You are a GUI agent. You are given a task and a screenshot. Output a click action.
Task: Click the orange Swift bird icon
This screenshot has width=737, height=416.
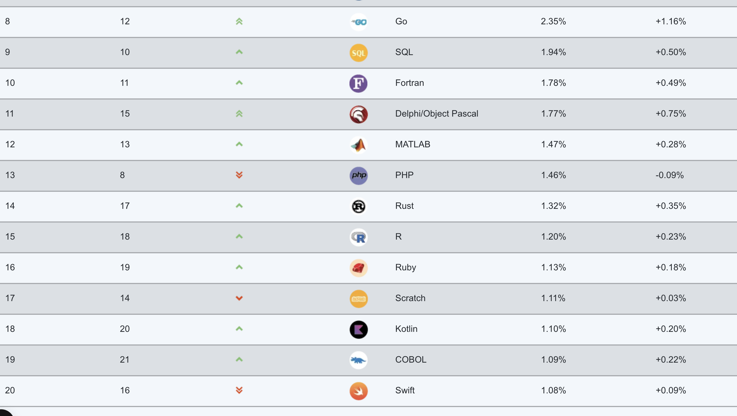point(358,391)
